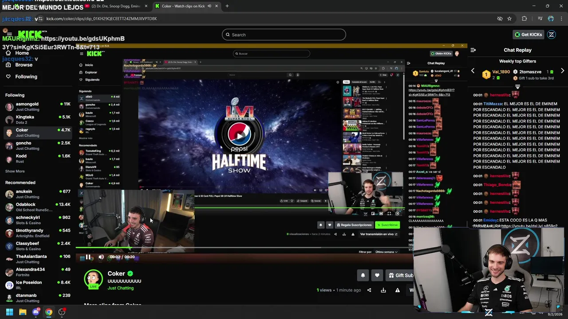Open Discord from the taskbar

click(x=36, y=312)
